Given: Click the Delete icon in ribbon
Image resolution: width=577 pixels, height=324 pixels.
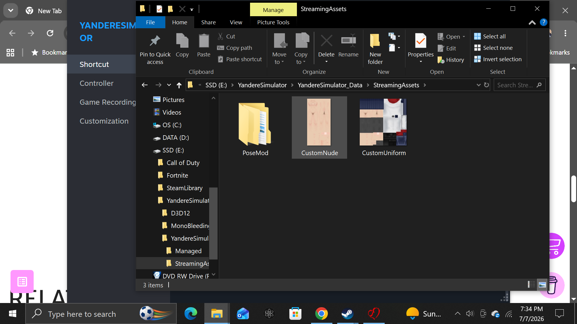Looking at the screenshot, I should (326, 41).
